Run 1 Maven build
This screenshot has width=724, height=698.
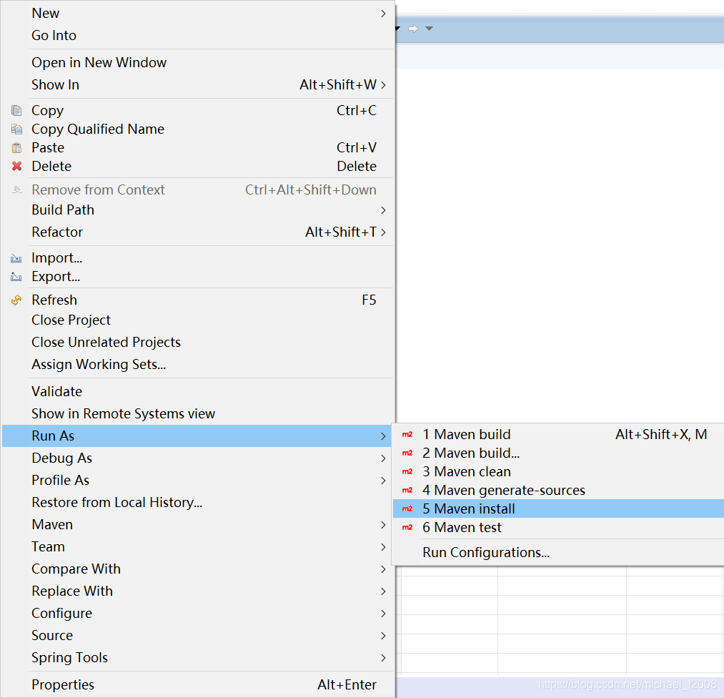click(558, 434)
